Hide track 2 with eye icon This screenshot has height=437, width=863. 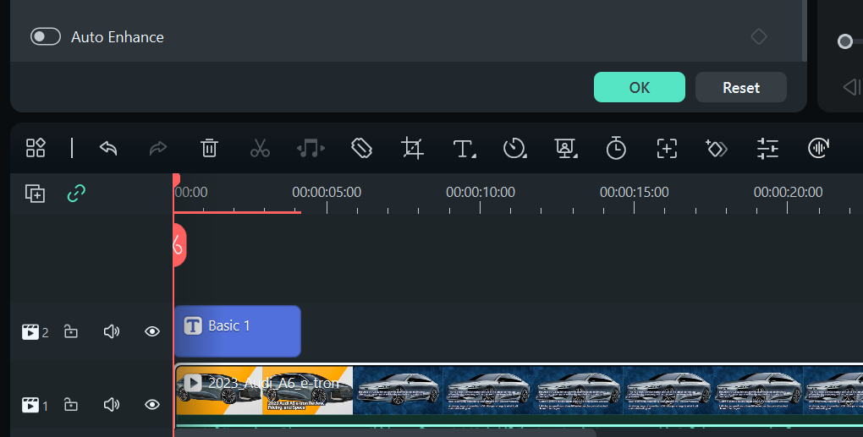coord(152,331)
